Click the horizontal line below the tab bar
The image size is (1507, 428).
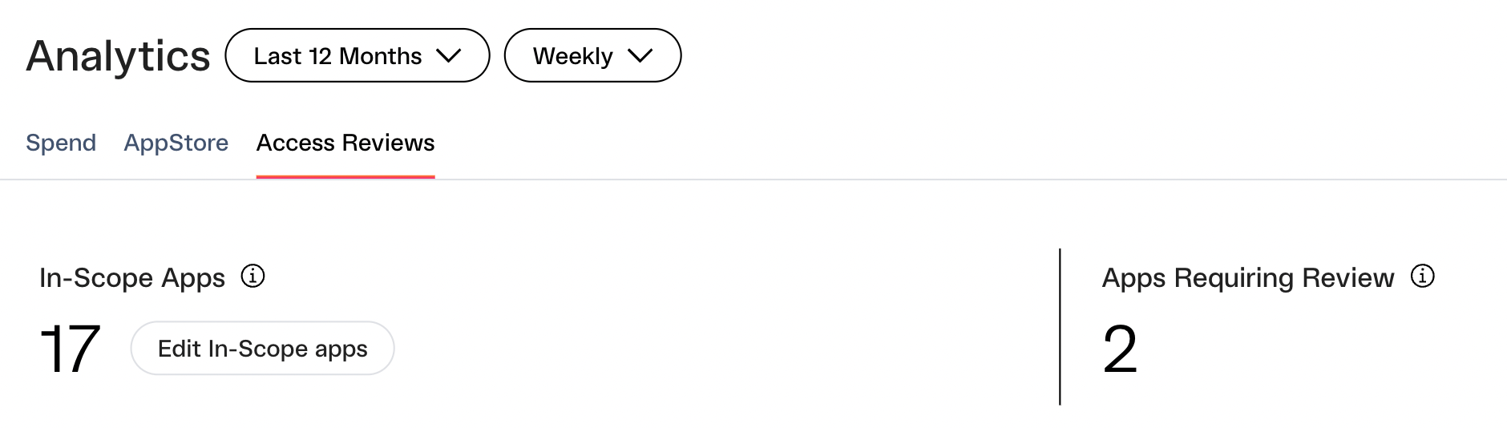click(x=753, y=180)
